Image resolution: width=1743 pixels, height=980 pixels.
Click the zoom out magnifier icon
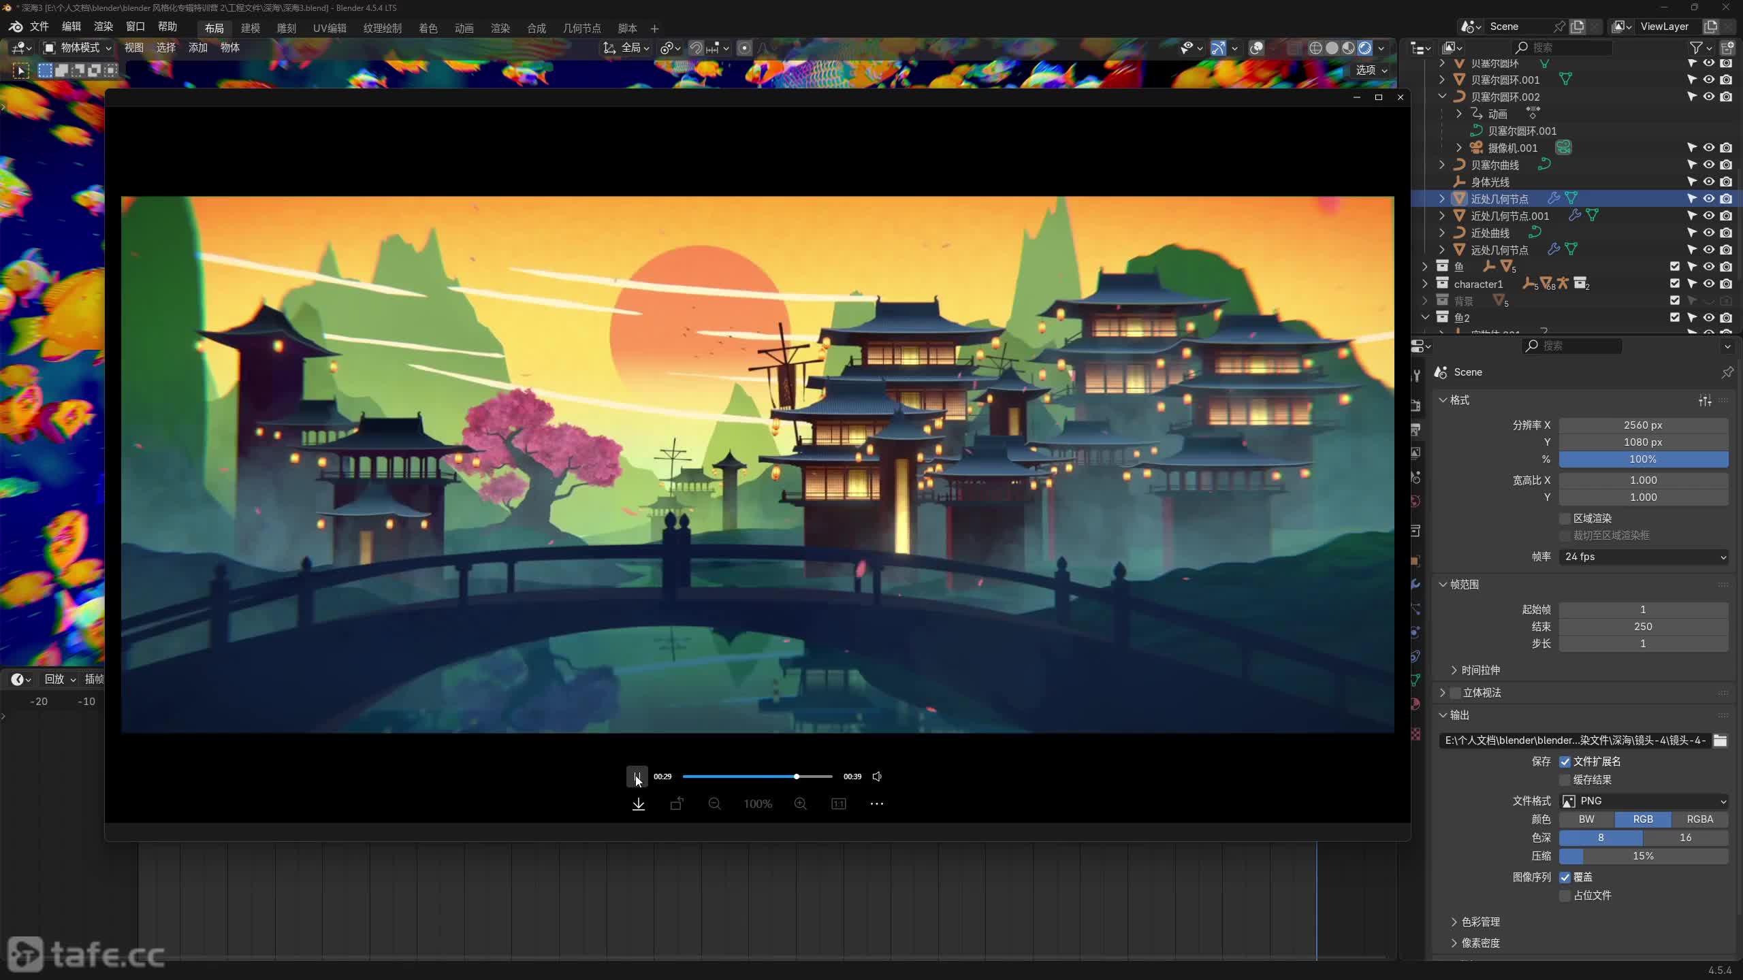[x=714, y=804]
